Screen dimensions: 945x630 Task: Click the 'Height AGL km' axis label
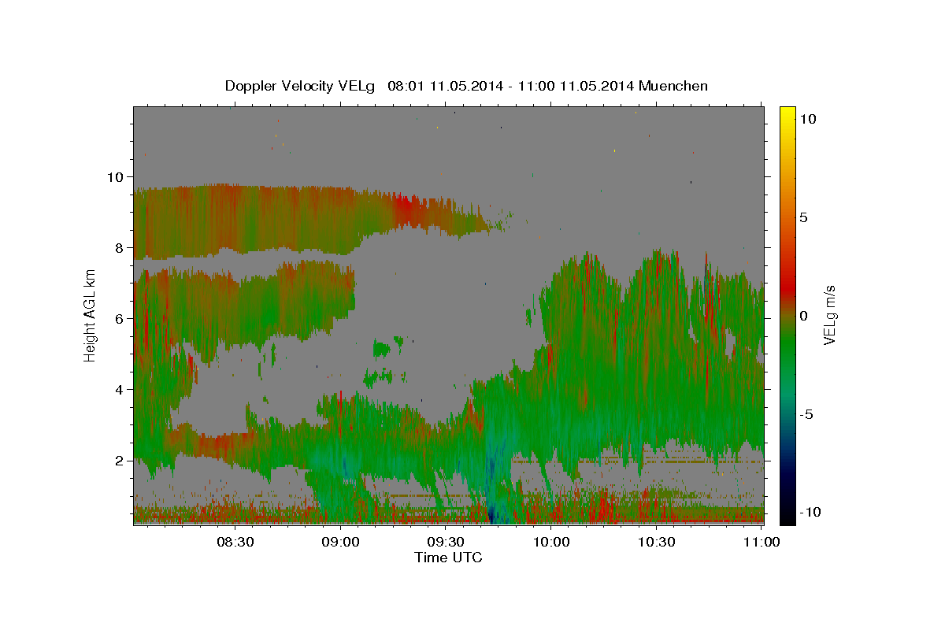(x=91, y=315)
